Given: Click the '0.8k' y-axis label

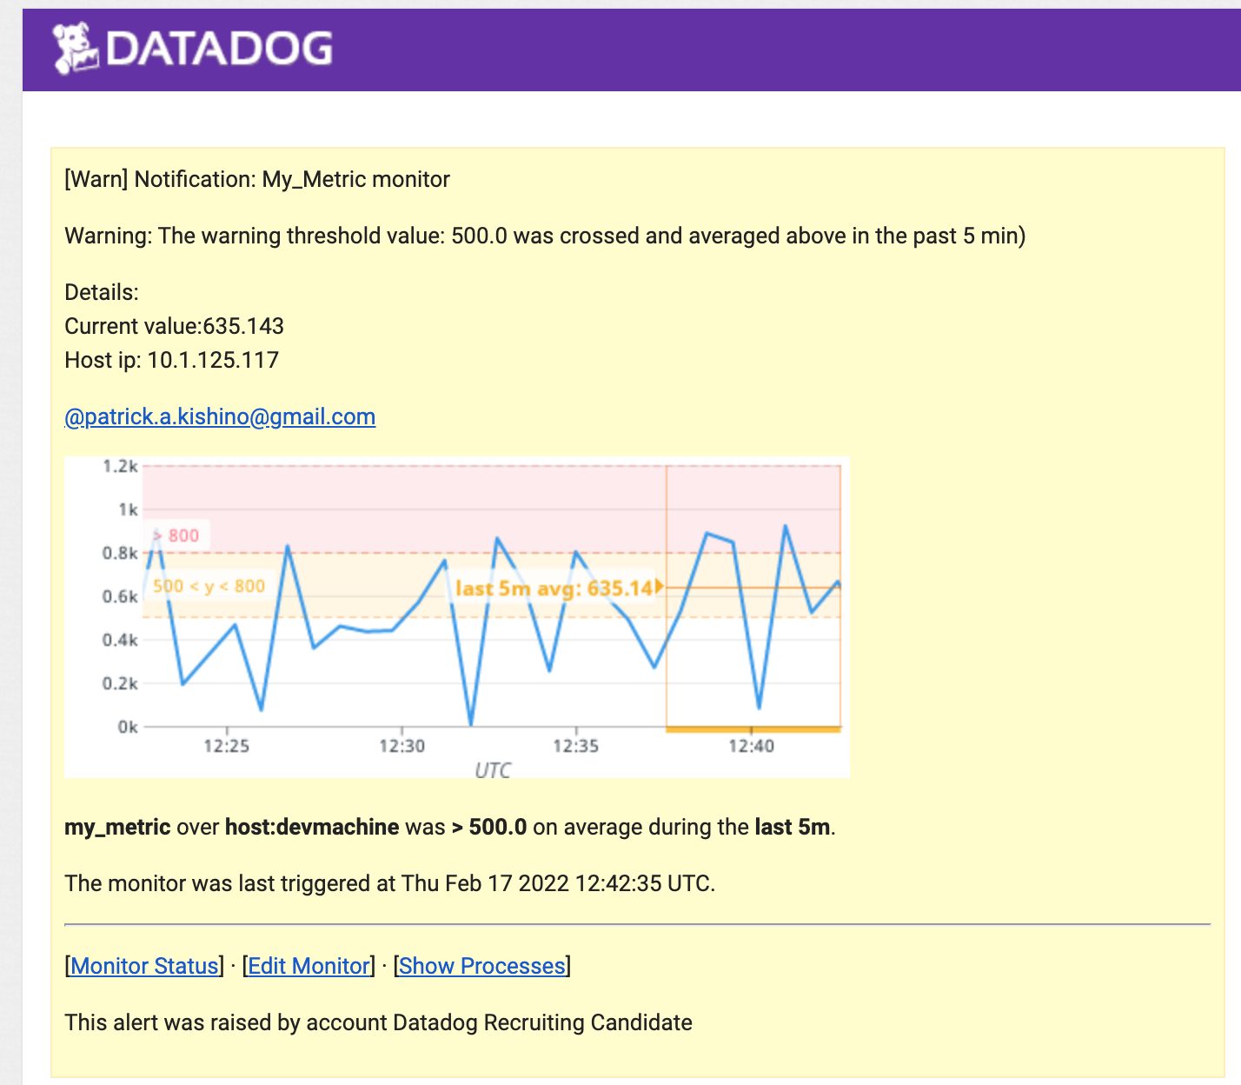Looking at the screenshot, I should click(120, 553).
